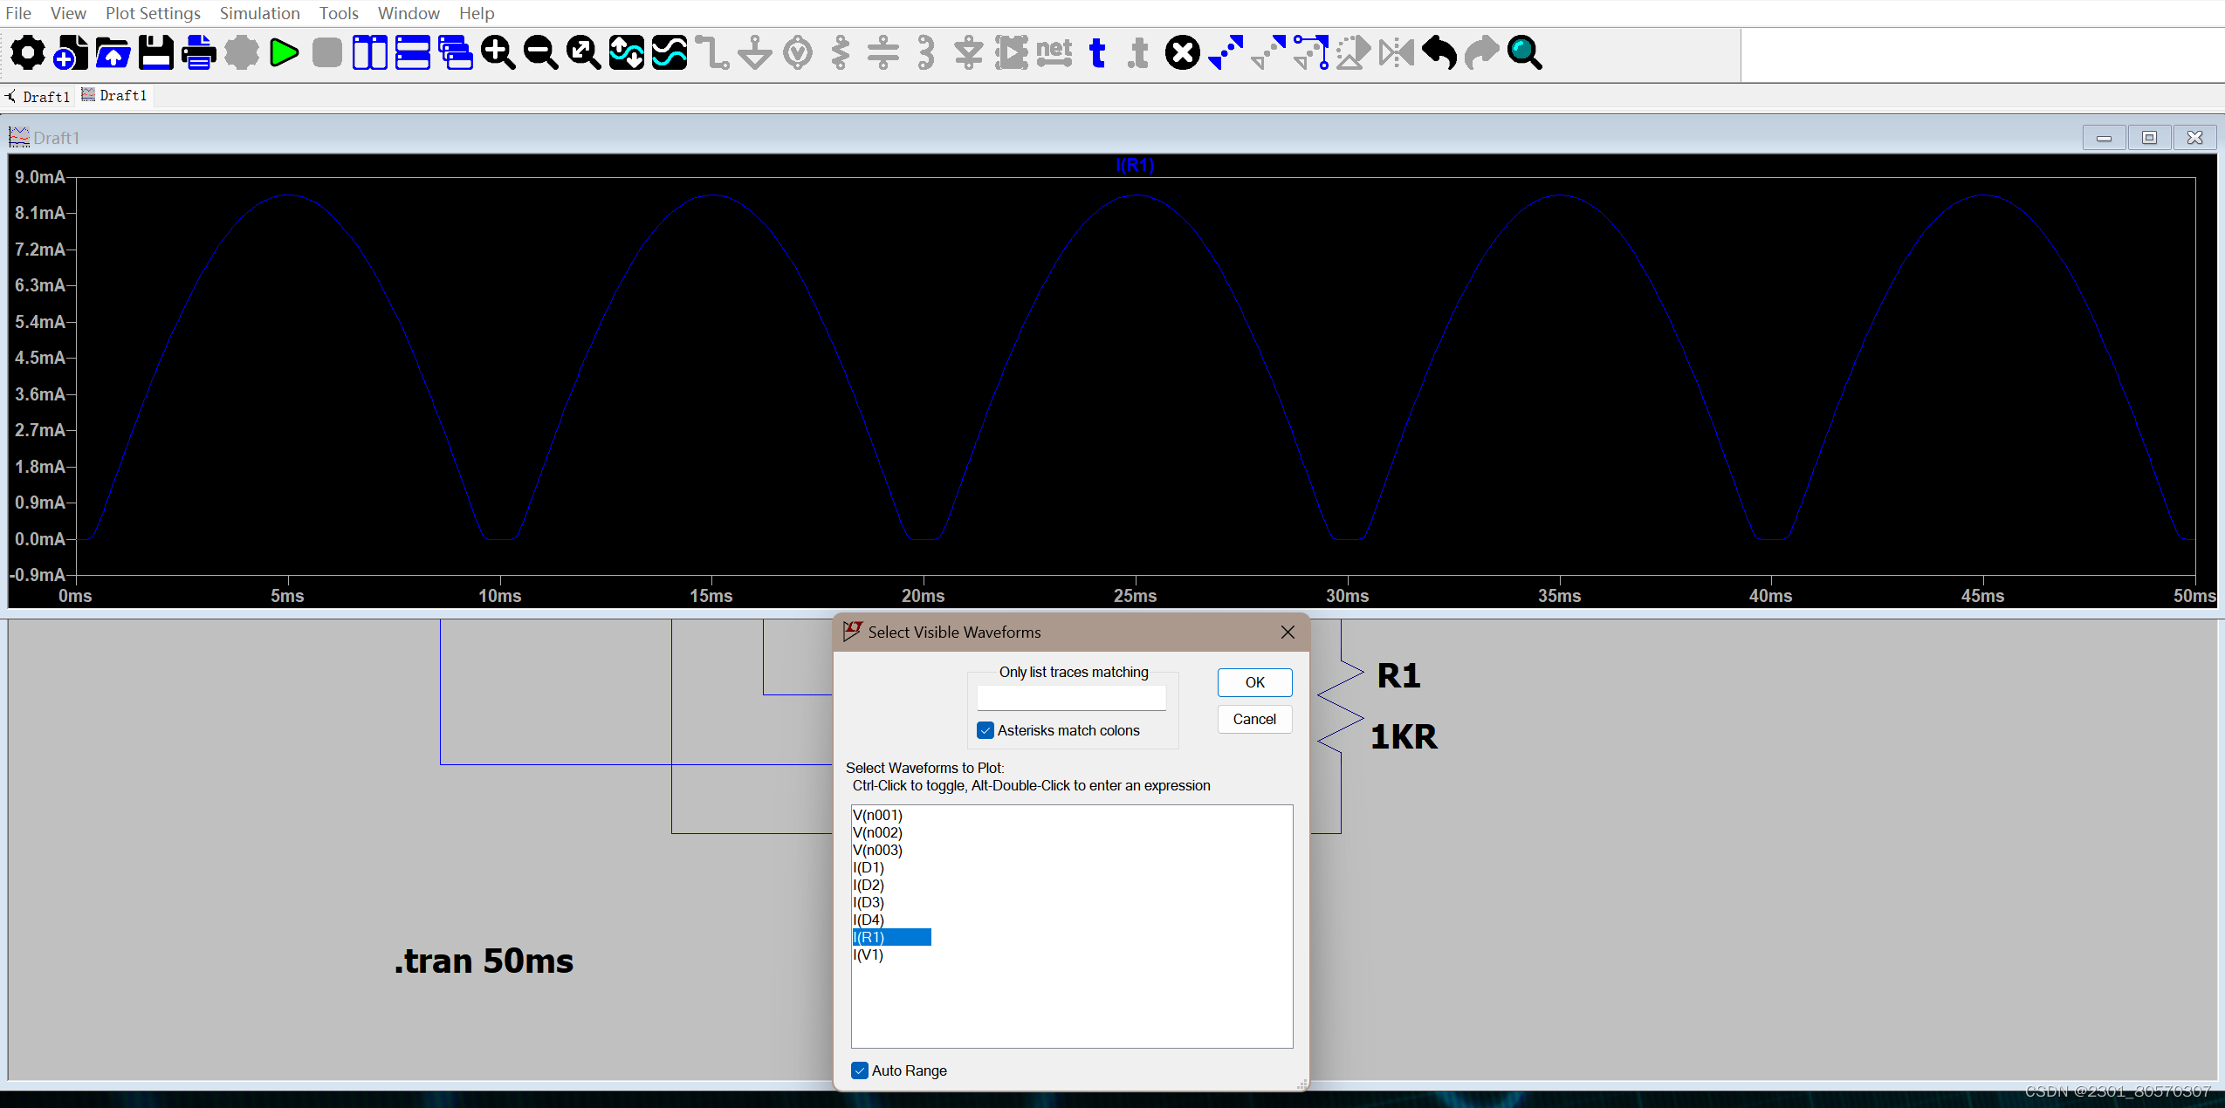This screenshot has width=2225, height=1108.
Task: Click the Print icon in the toolbar
Action: [199, 53]
